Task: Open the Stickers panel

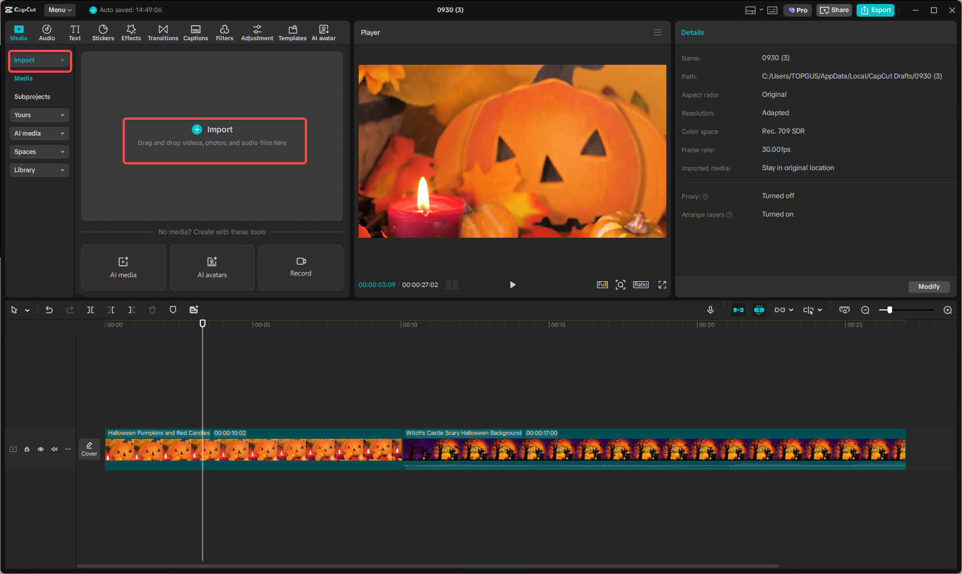Action: click(x=103, y=32)
